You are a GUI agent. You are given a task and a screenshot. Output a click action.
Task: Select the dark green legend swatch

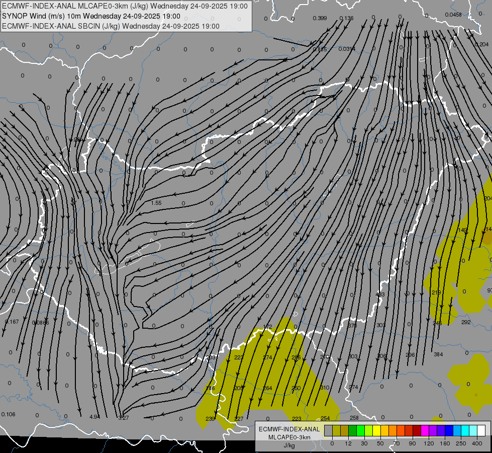click(352, 431)
